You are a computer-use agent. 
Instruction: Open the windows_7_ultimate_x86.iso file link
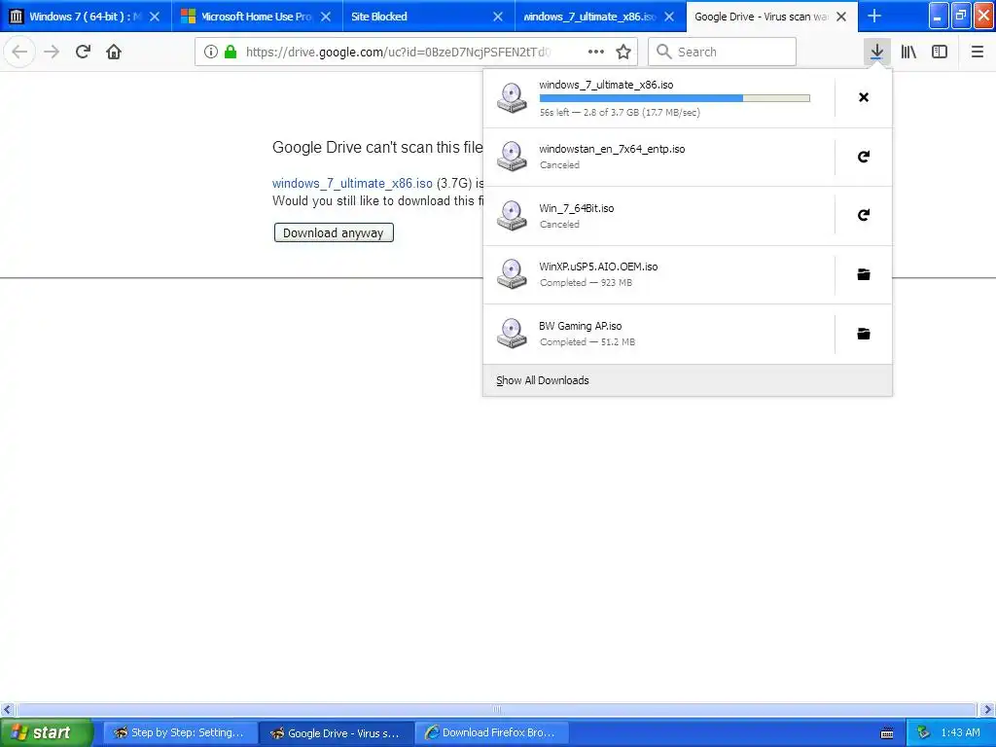[x=352, y=184]
